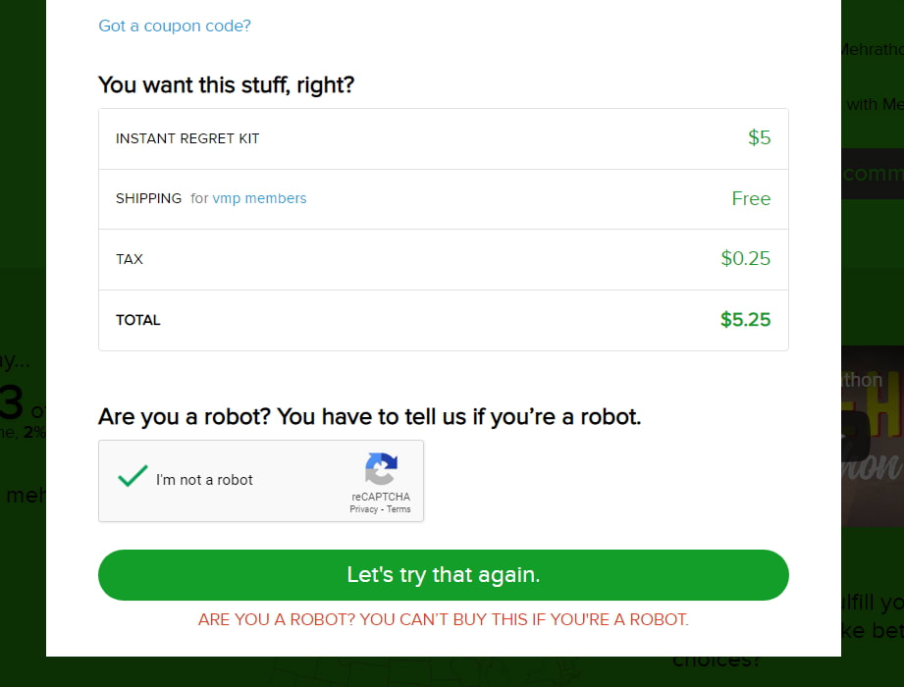The width and height of the screenshot is (904, 687).
Task: Toggle the "I'm not a robot" checkmark
Action: [x=133, y=478]
